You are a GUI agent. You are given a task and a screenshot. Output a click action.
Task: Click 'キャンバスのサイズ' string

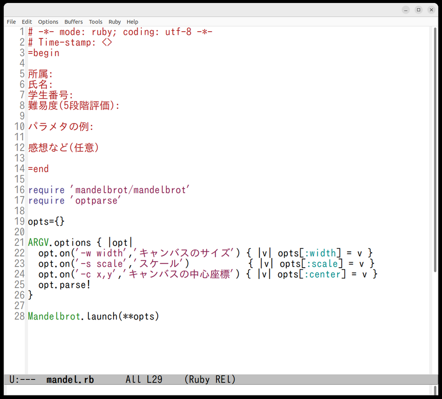click(184, 253)
